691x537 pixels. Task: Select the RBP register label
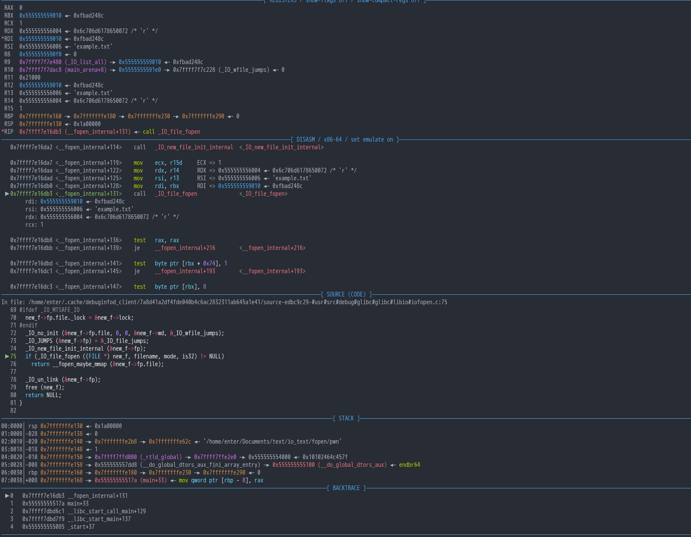tap(9, 116)
